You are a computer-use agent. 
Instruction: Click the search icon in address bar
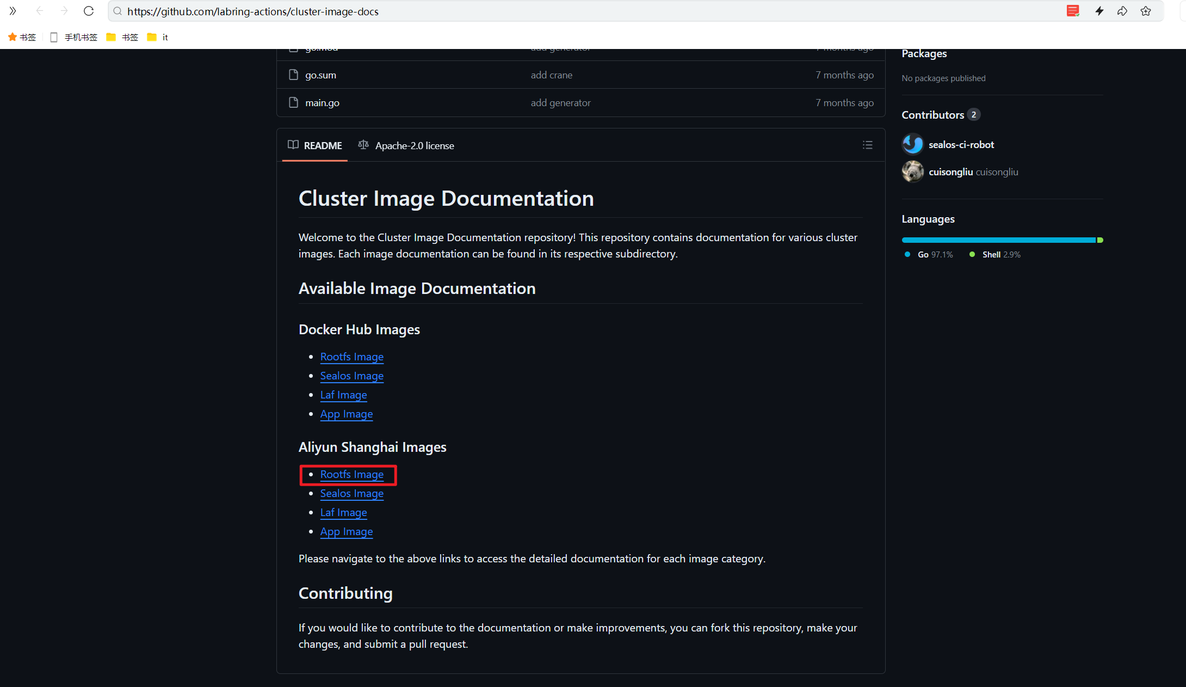118,11
